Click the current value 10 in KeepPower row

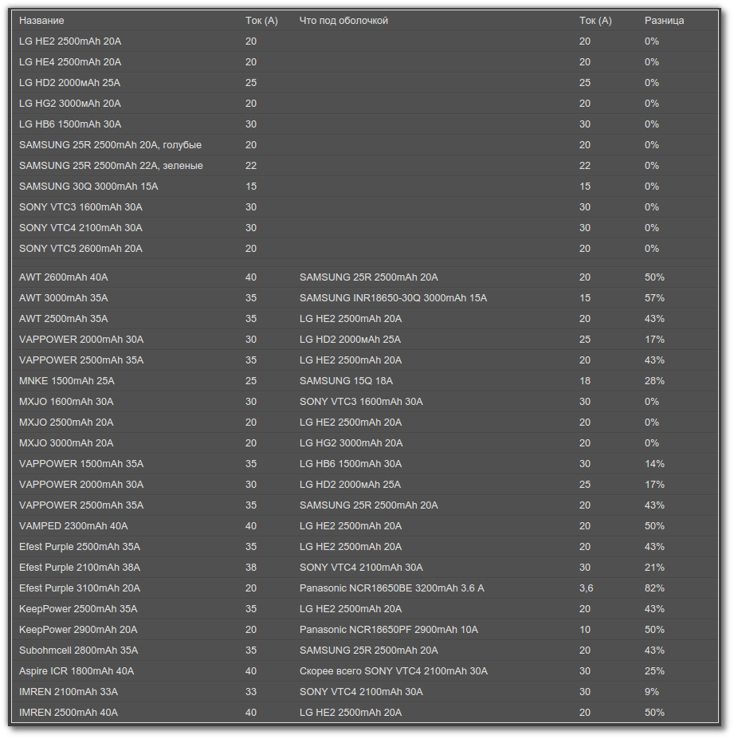[x=585, y=630]
